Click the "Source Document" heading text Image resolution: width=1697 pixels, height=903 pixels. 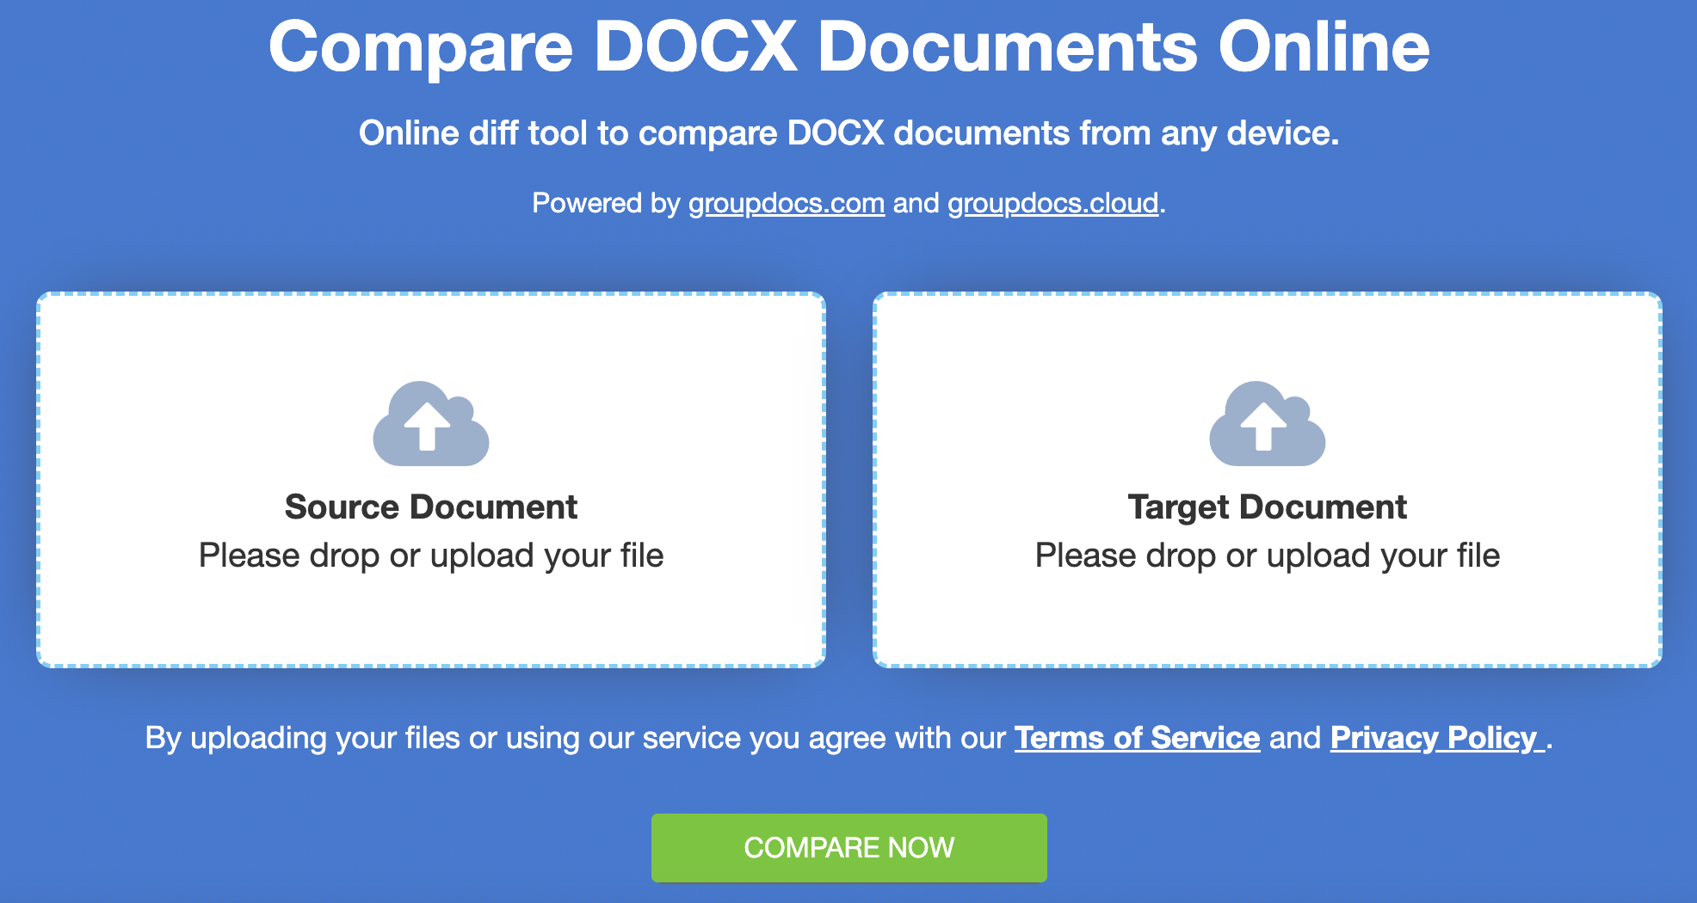(431, 507)
